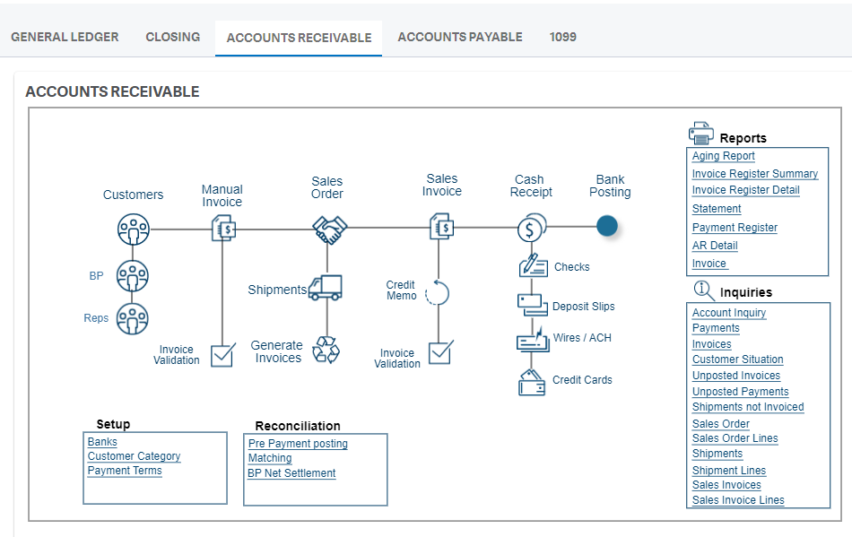Click the Credit Memo arrow icon
This screenshot has height=537, width=852.
click(437, 291)
